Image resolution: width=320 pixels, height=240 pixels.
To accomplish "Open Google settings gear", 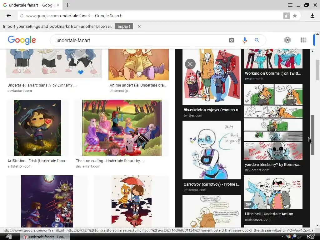I will [287, 40].
